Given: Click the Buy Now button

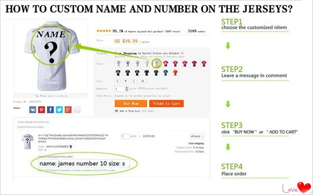Looking at the screenshot, I should click(x=131, y=104).
